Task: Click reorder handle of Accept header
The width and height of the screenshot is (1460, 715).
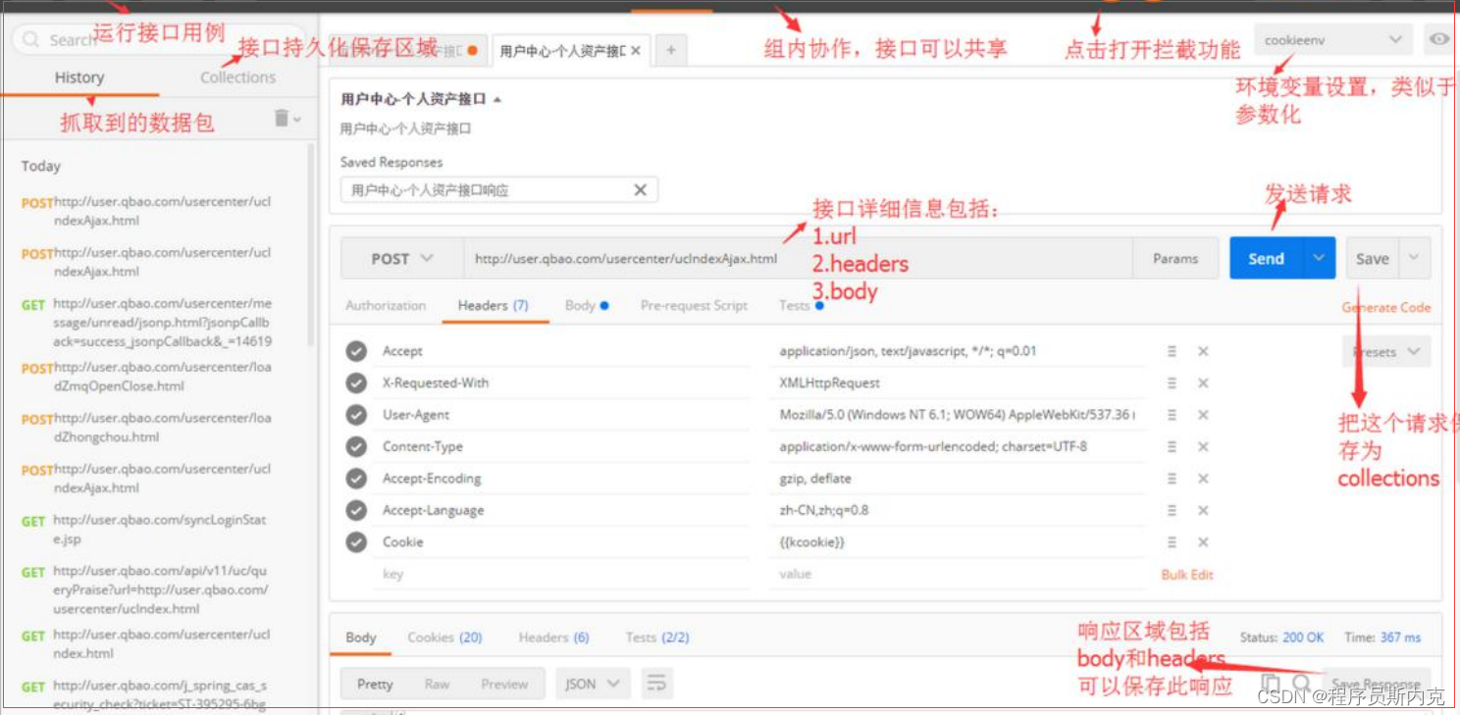Action: point(1172,351)
